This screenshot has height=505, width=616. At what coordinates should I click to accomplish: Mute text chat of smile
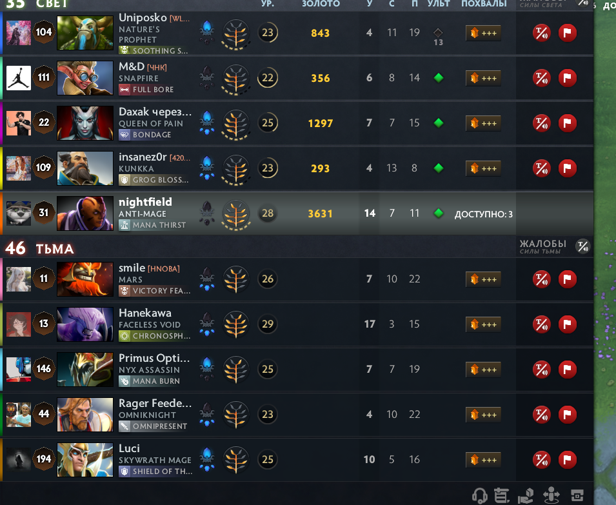pyautogui.click(x=541, y=279)
